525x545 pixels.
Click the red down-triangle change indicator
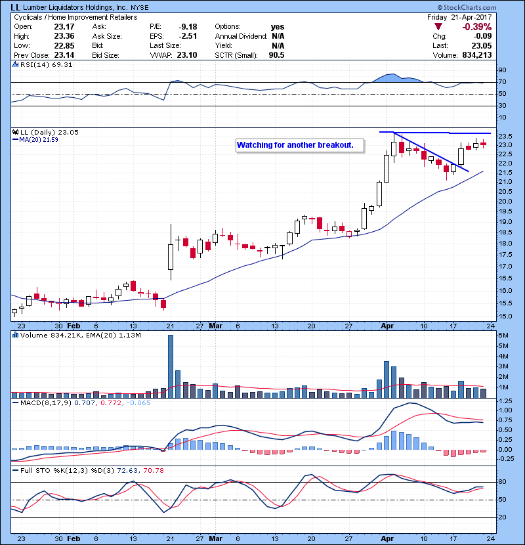click(438, 27)
